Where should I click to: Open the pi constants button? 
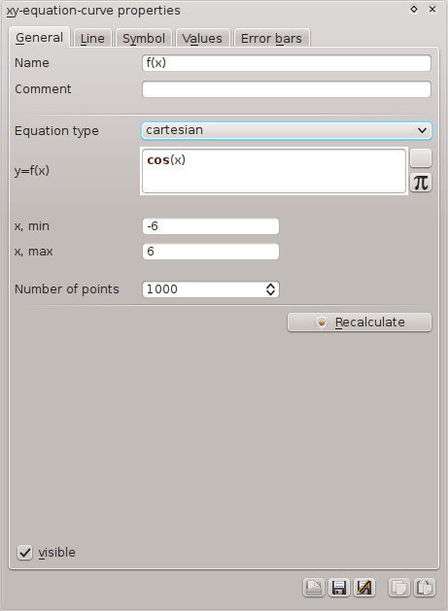[421, 183]
